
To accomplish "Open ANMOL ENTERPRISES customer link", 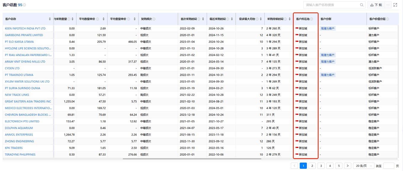I will tap(19, 135).
